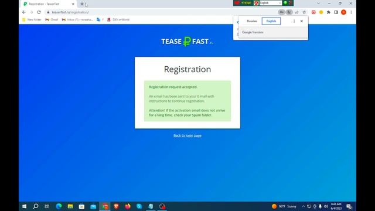
Task: Close the Registration - TeaserFast tab
Action: tap(73, 4)
